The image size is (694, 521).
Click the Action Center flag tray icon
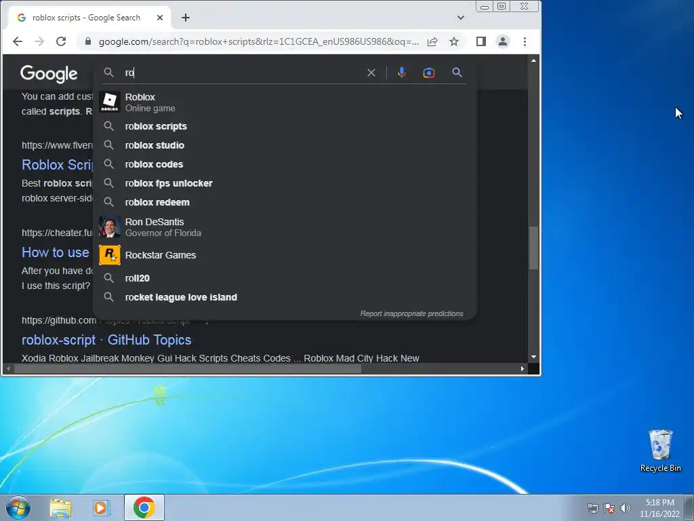609,508
